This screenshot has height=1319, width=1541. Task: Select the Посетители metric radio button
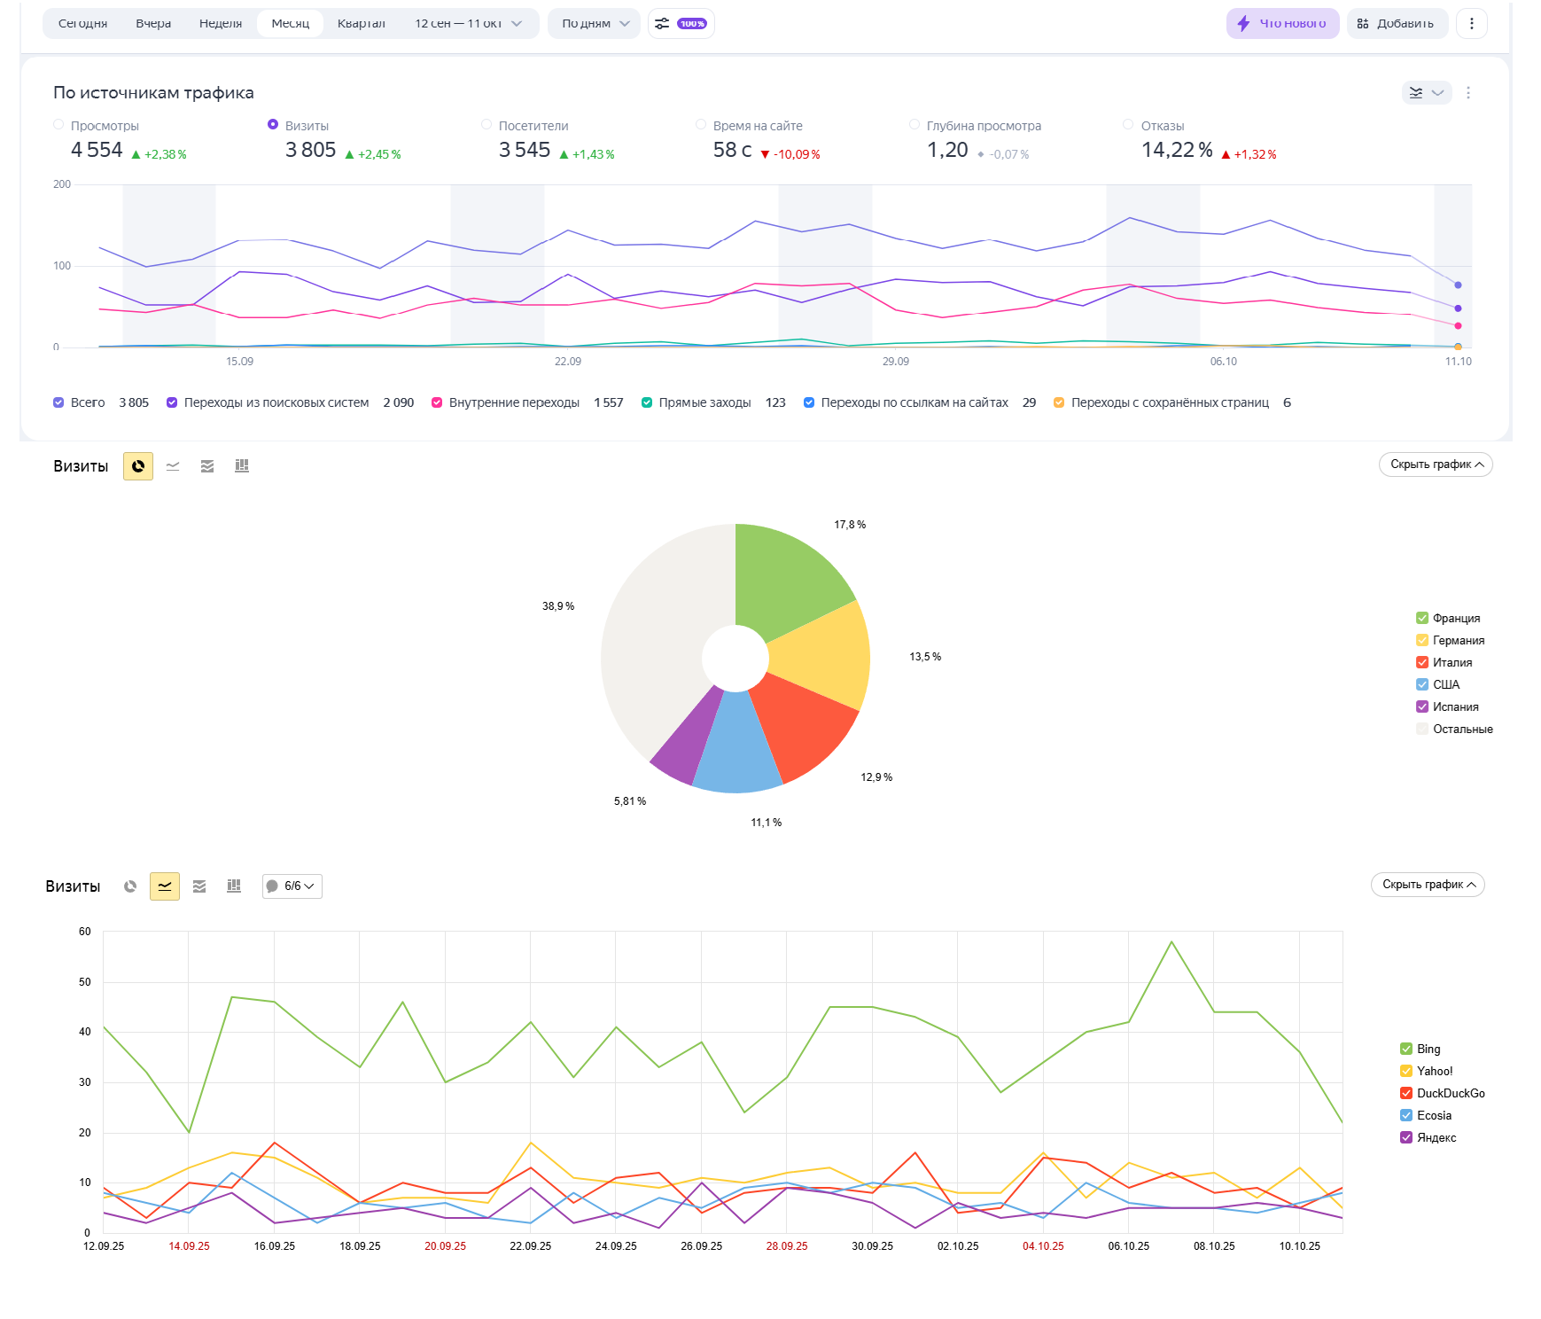[x=486, y=125]
